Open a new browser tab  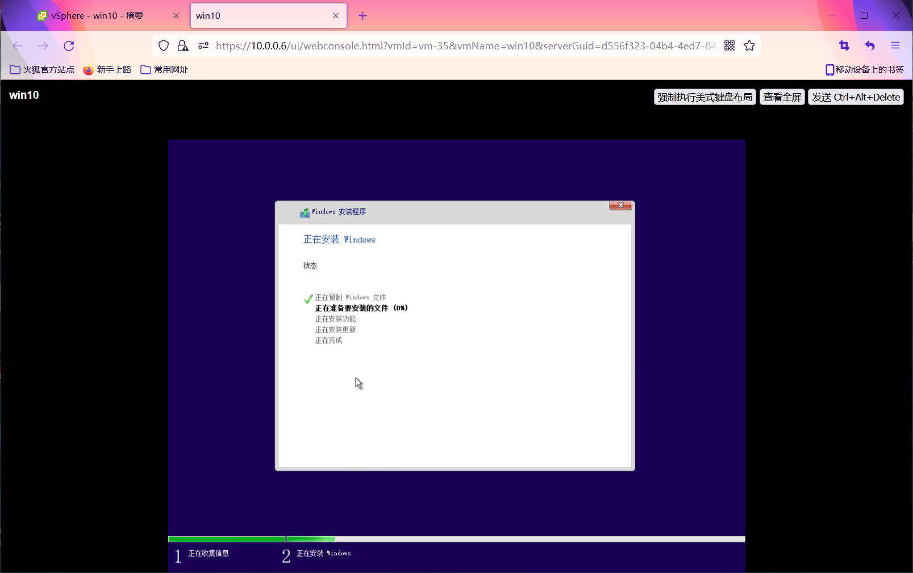click(362, 16)
